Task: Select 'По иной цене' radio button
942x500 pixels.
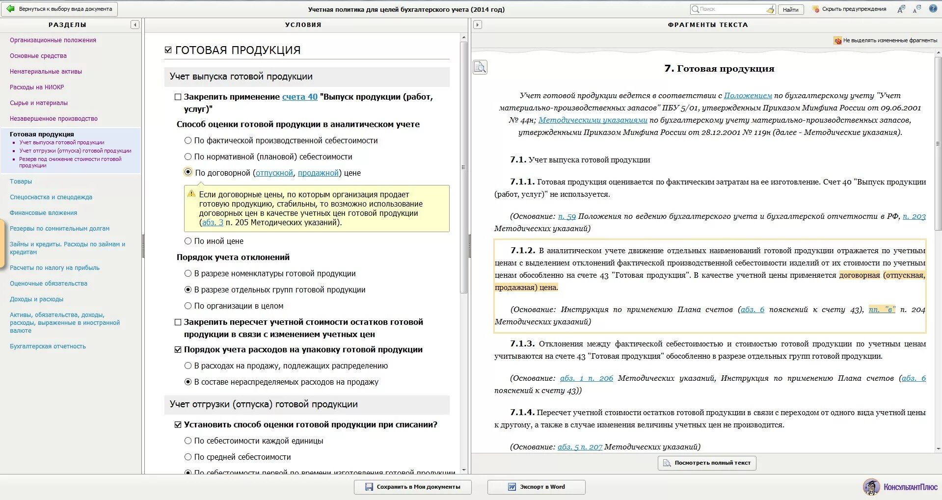Action: (x=188, y=241)
